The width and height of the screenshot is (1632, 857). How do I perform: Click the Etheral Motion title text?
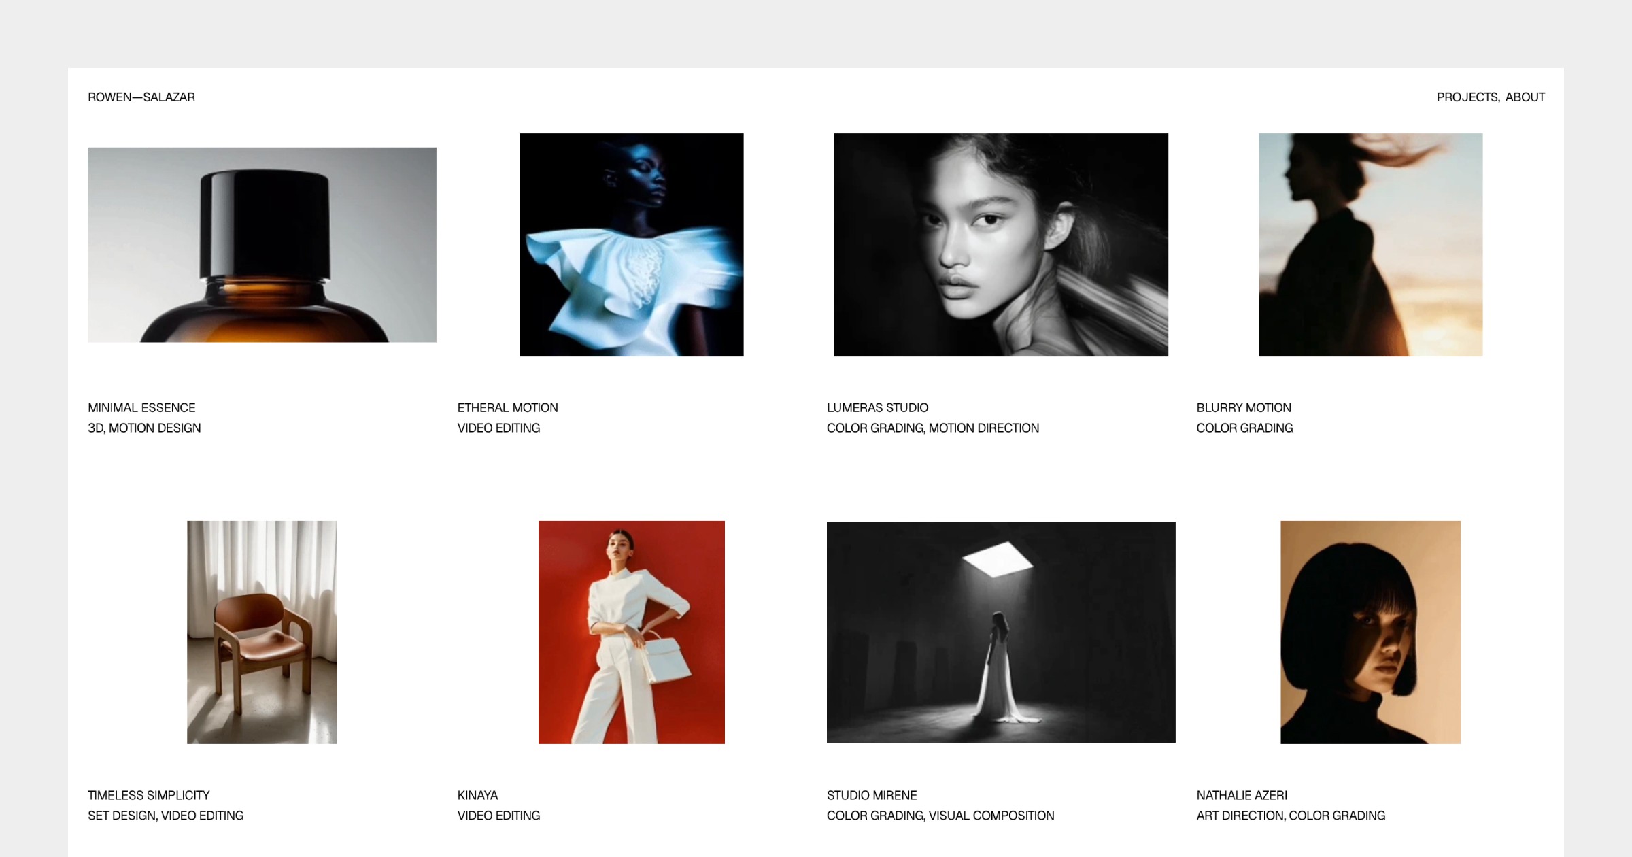pos(507,407)
